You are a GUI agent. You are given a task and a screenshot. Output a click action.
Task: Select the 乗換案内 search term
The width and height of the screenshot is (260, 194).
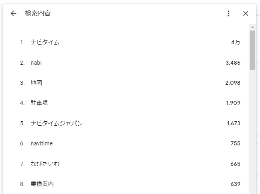tap(42, 184)
